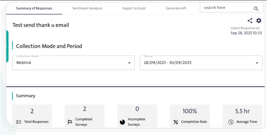Click the search magnifier icon

coord(256,9)
